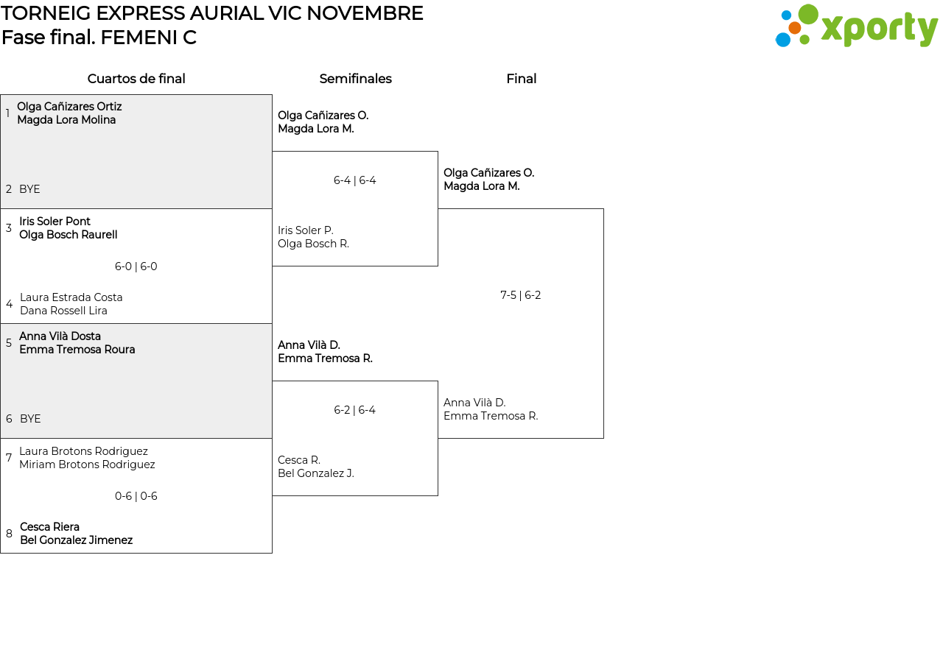943x650 pixels.
Task: Select Iris Soler P. semifinal entry
Action: pyautogui.click(x=313, y=237)
